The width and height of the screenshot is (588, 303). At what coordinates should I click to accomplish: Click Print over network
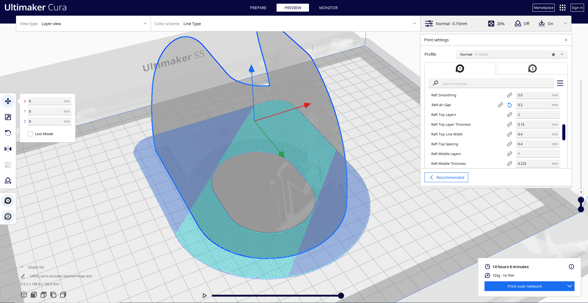tap(525, 286)
